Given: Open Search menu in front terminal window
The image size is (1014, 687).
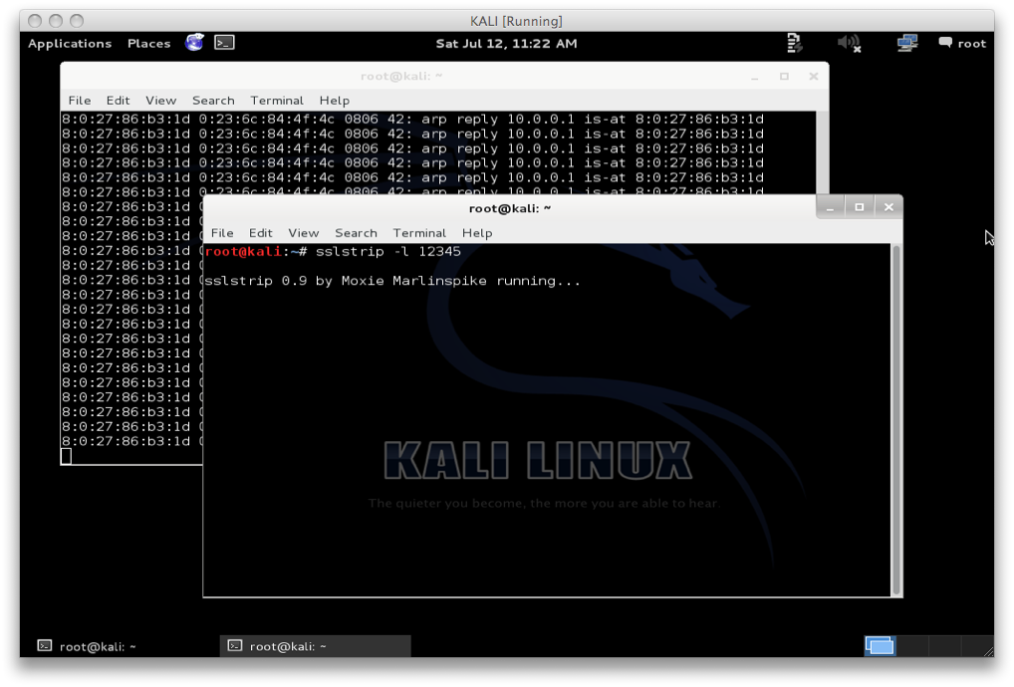Looking at the screenshot, I should tap(356, 233).
